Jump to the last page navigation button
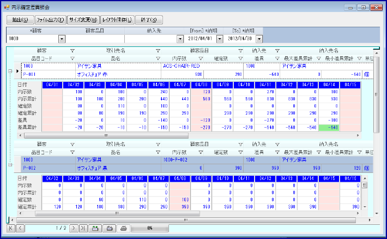This screenshot has height=239, width=387. [83, 228]
